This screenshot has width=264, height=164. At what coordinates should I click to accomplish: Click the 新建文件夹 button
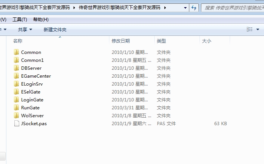(x=55, y=29)
